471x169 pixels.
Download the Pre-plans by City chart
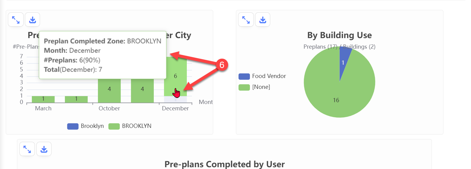[x=32, y=20]
